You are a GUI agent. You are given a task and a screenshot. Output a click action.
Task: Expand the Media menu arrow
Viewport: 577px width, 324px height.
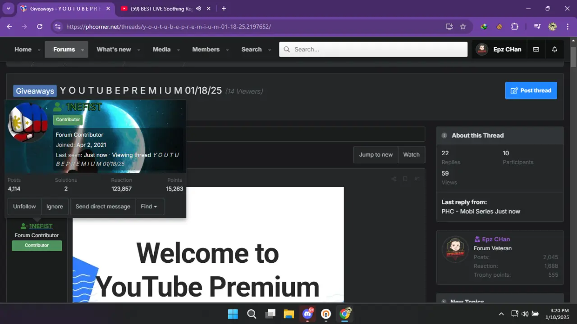click(x=178, y=50)
